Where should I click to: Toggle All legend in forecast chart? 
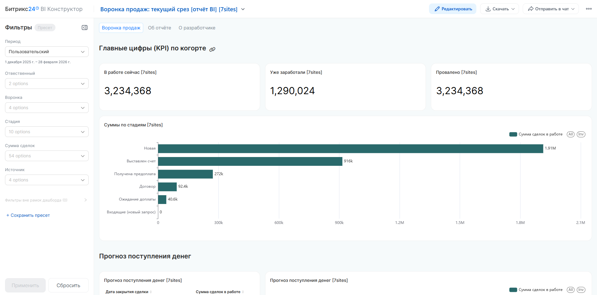[570, 290]
